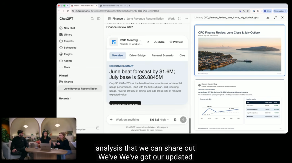292x163 pixels.
Task: Bookmark page with star icon
Action: 248,11
